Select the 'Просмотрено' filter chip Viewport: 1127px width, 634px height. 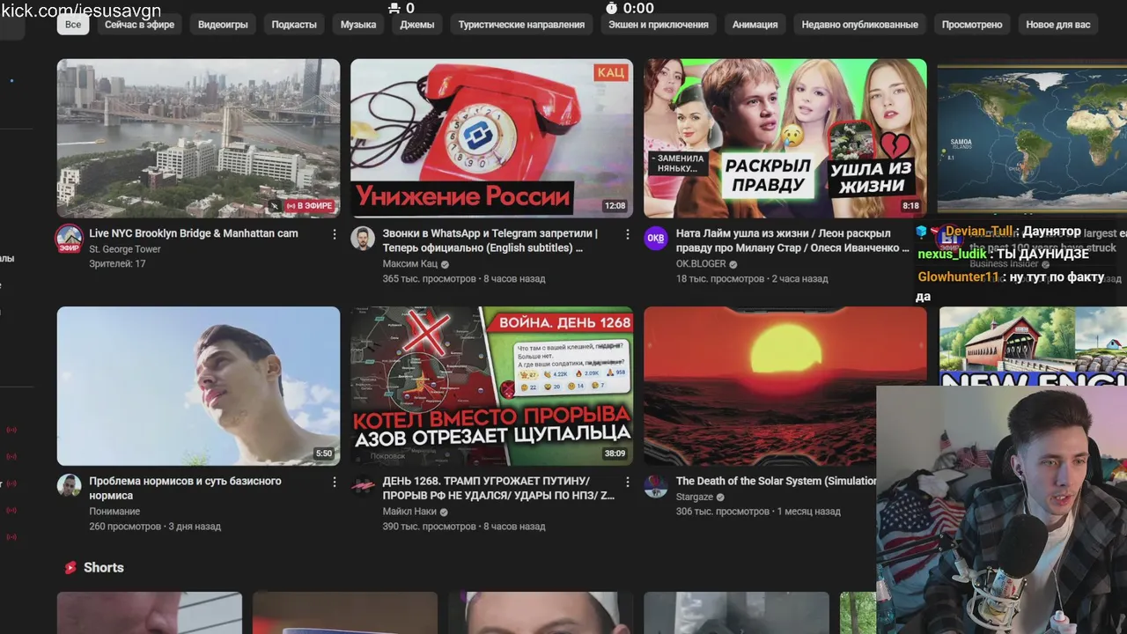click(972, 25)
